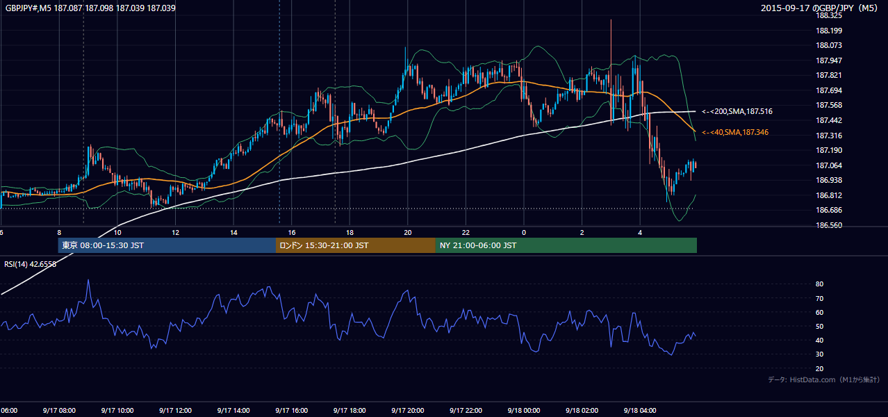Click hour label 18 under price chart
Viewport: 888px width, 417px height.
350,233
